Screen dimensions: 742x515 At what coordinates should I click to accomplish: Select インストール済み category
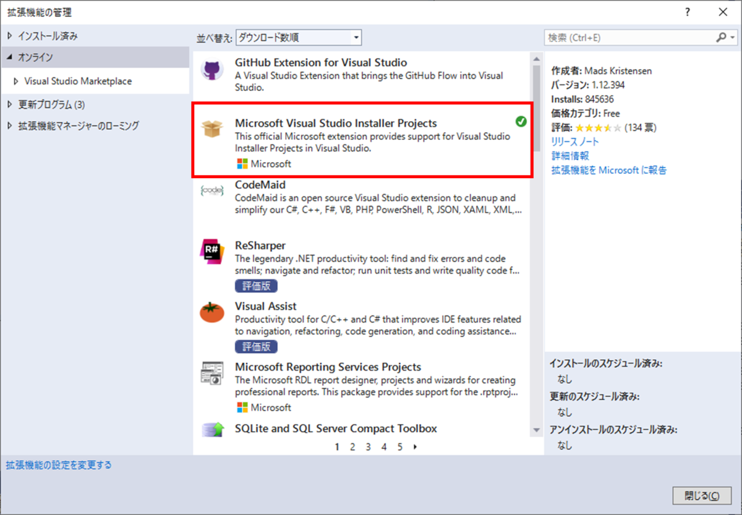click(x=48, y=36)
